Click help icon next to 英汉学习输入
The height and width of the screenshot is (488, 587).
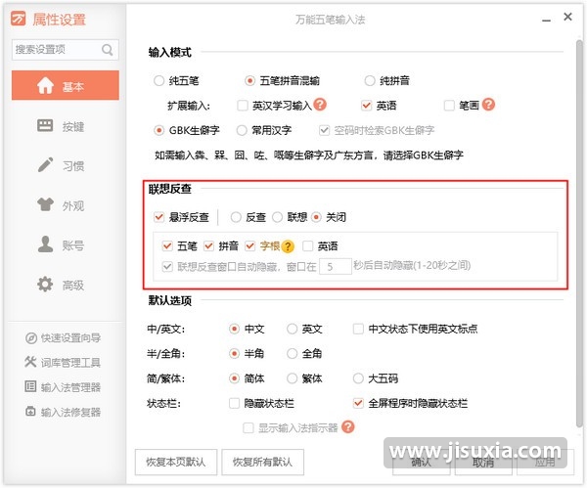(x=320, y=105)
